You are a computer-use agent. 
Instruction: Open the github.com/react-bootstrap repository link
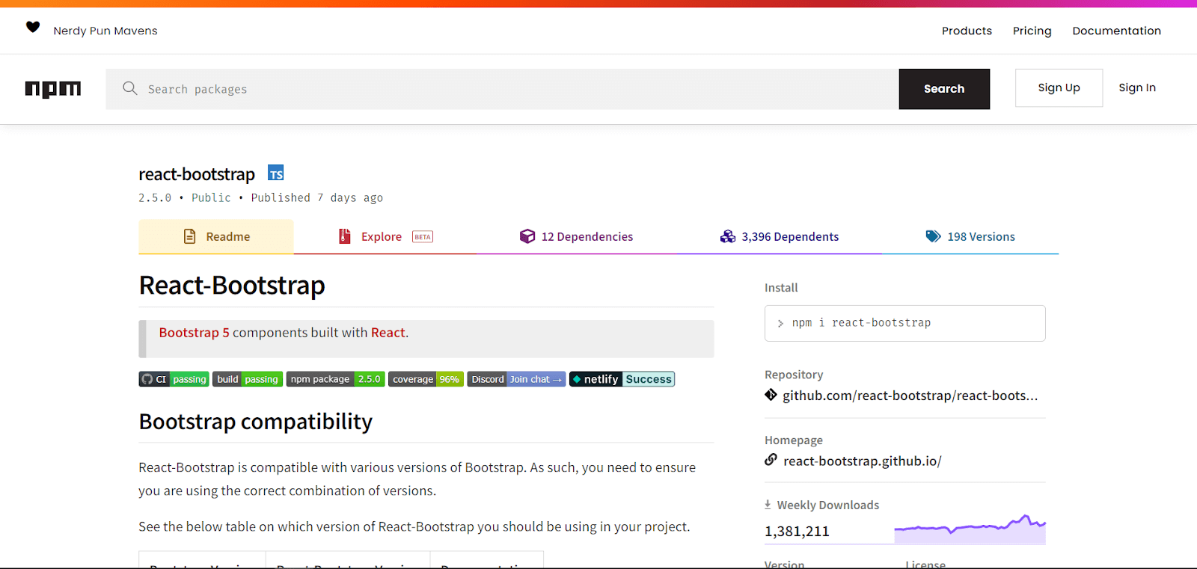pyautogui.click(x=910, y=396)
